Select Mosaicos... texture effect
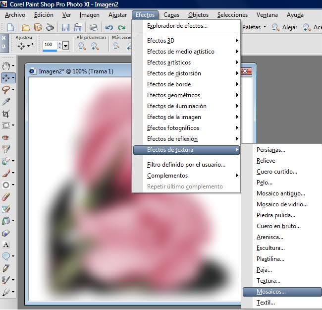Viewport: 322px width, 310px height. coord(282,292)
